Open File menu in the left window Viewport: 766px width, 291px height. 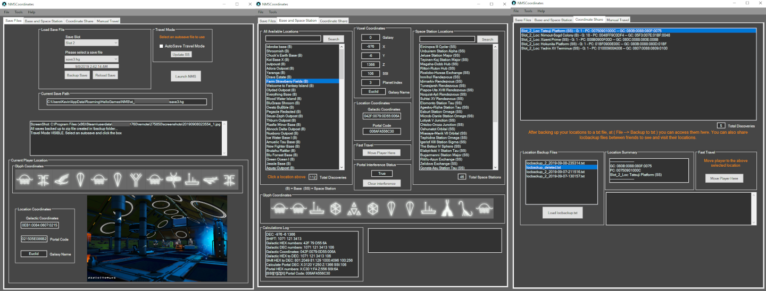pyautogui.click(x=6, y=11)
